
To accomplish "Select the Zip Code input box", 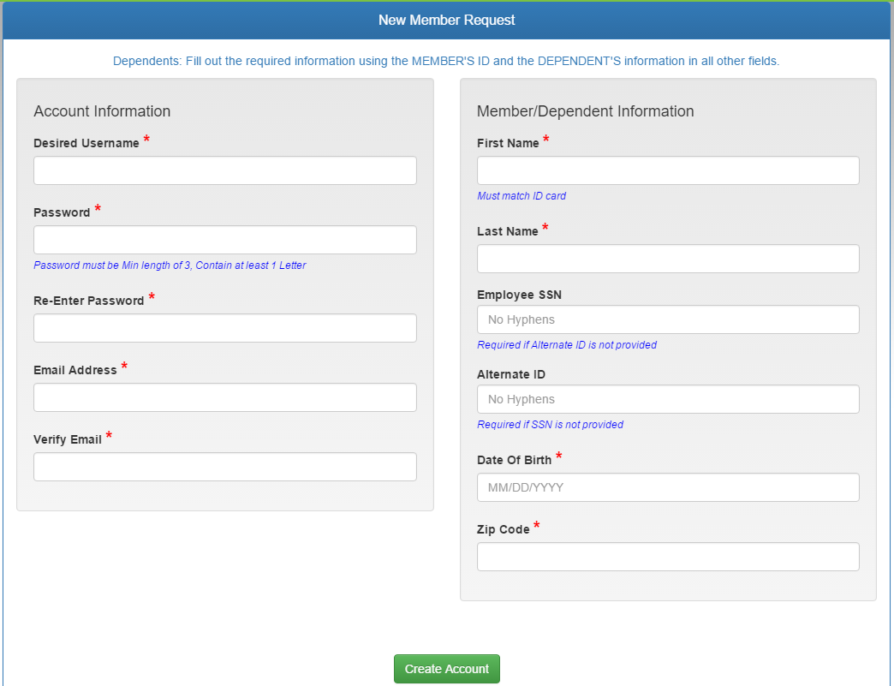I will click(x=668, y=557).
